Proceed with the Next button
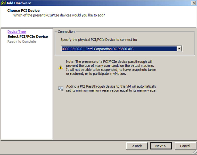This screenshot has height=155, width=197. (160, 146)
